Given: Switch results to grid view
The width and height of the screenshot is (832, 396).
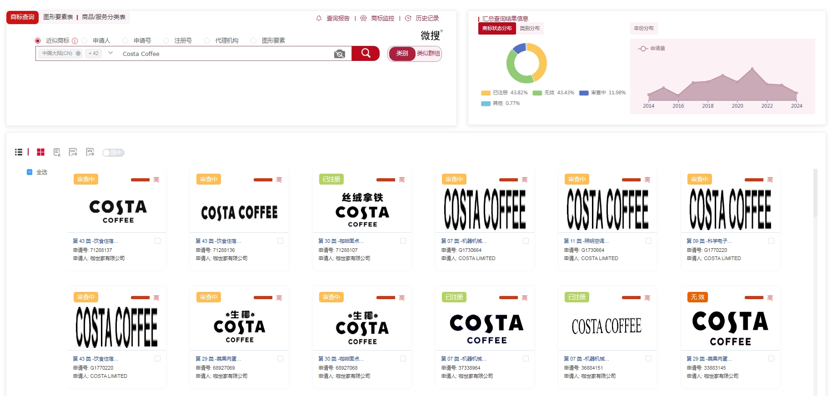Looking at the screenshot, I should (40, 152).
